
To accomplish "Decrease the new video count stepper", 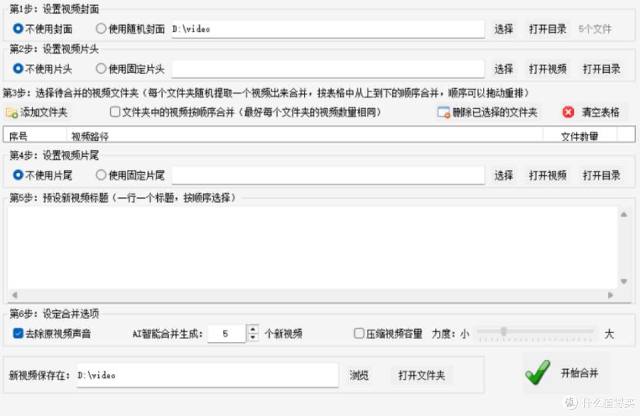I will click(253, 337).
